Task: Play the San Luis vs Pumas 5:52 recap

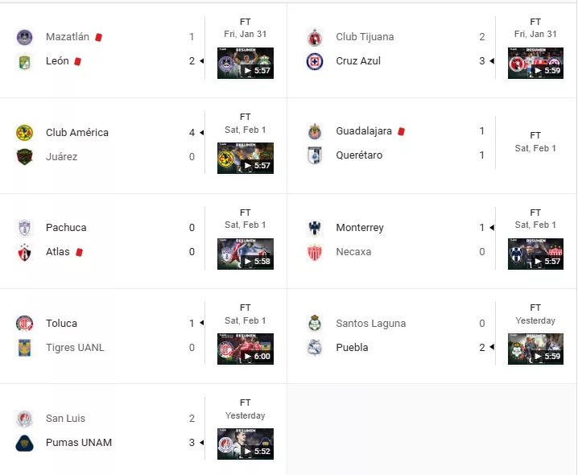Action: tap(246, 444)
